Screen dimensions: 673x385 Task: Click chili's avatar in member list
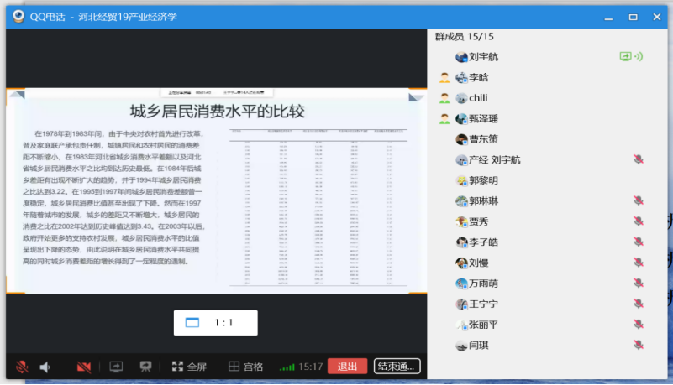click(461, 98)
